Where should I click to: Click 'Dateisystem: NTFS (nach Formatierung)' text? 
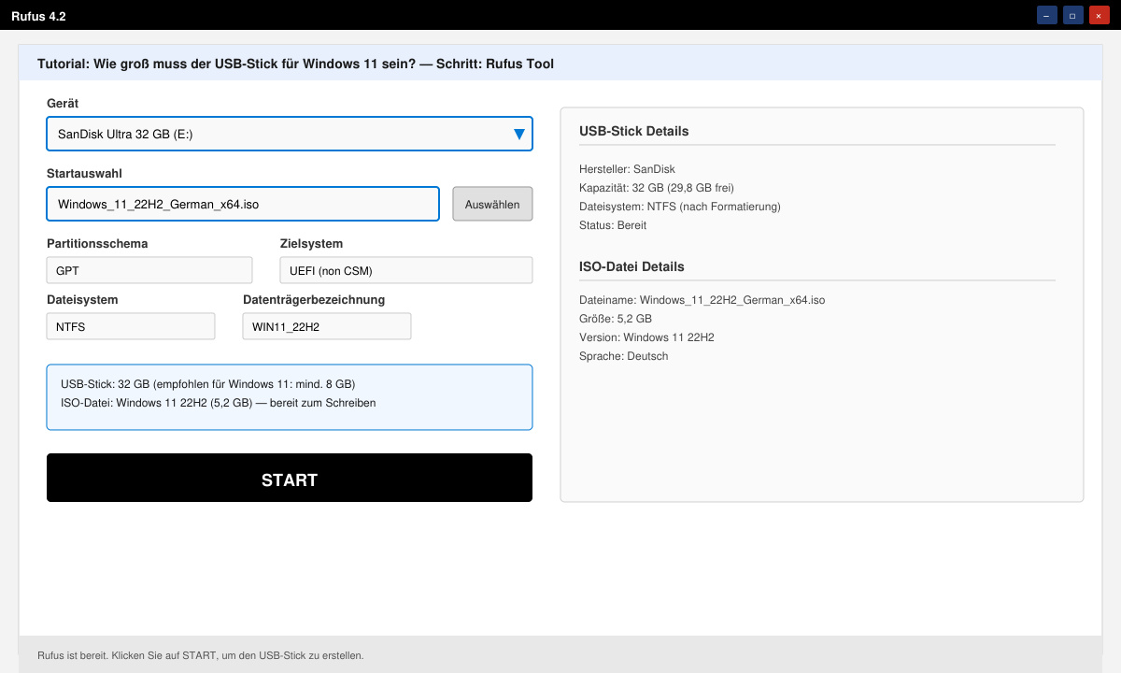[679, 207]
